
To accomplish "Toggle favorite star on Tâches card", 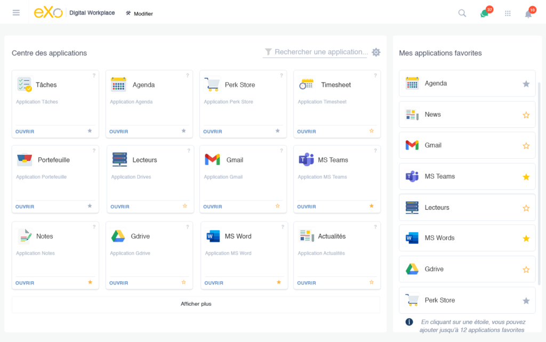I will [90, 131].
